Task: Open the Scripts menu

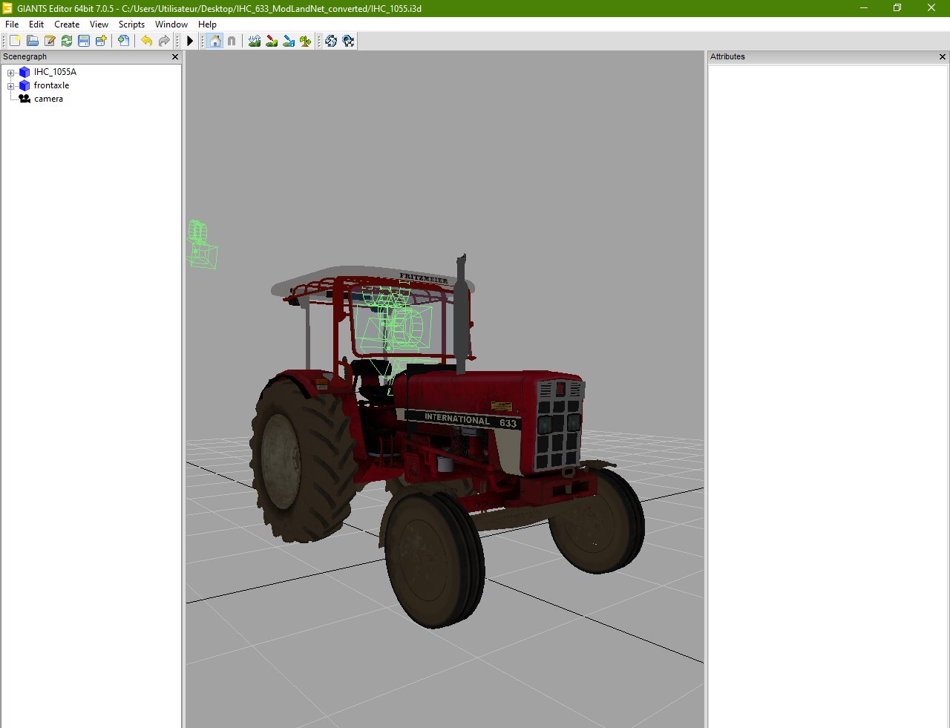Action: 131,24
